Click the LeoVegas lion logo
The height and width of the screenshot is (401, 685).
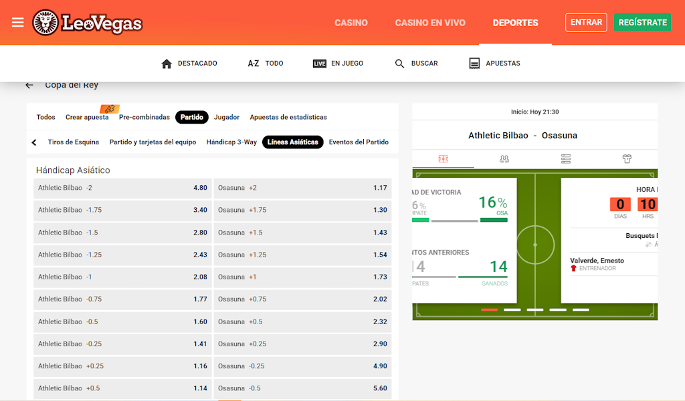pyautogui.click(x=45, y=23)
